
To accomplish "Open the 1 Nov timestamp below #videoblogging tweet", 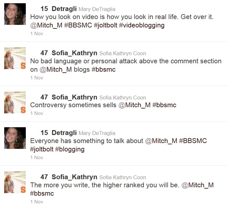I will point(36,34).
